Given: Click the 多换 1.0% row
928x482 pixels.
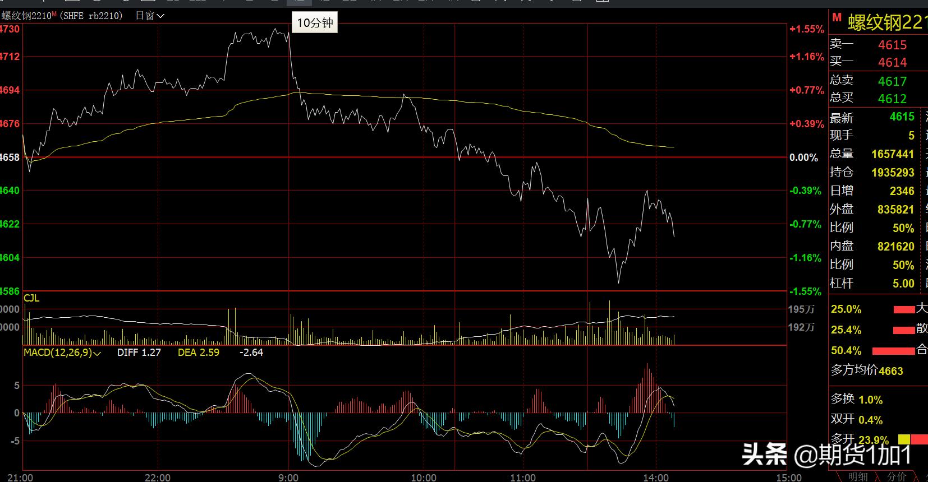Looking at the screenshot, I should click(x=857, y=399).
